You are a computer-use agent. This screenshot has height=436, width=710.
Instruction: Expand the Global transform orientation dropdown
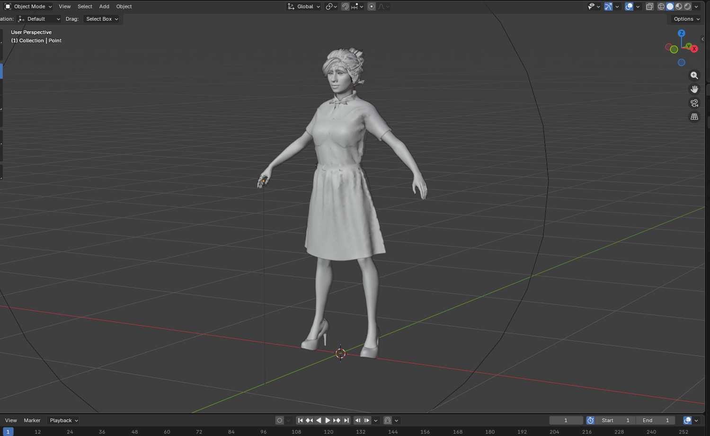tap(304, 7)
